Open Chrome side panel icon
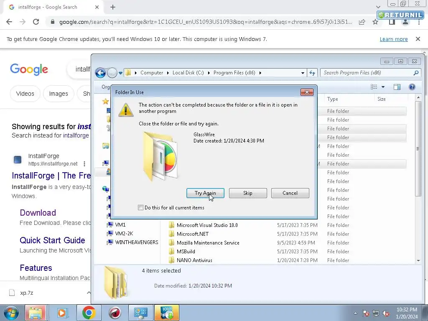This screenshot has height=321, width=428. point(392,22)
